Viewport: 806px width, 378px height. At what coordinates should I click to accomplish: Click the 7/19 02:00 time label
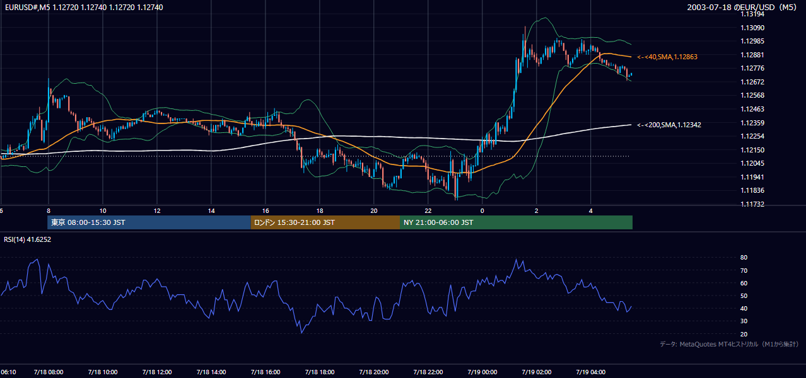click(537, 372)
